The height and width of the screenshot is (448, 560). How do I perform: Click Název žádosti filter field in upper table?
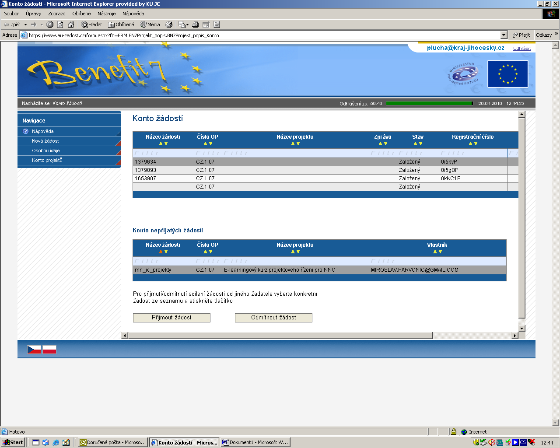(163, 153)
